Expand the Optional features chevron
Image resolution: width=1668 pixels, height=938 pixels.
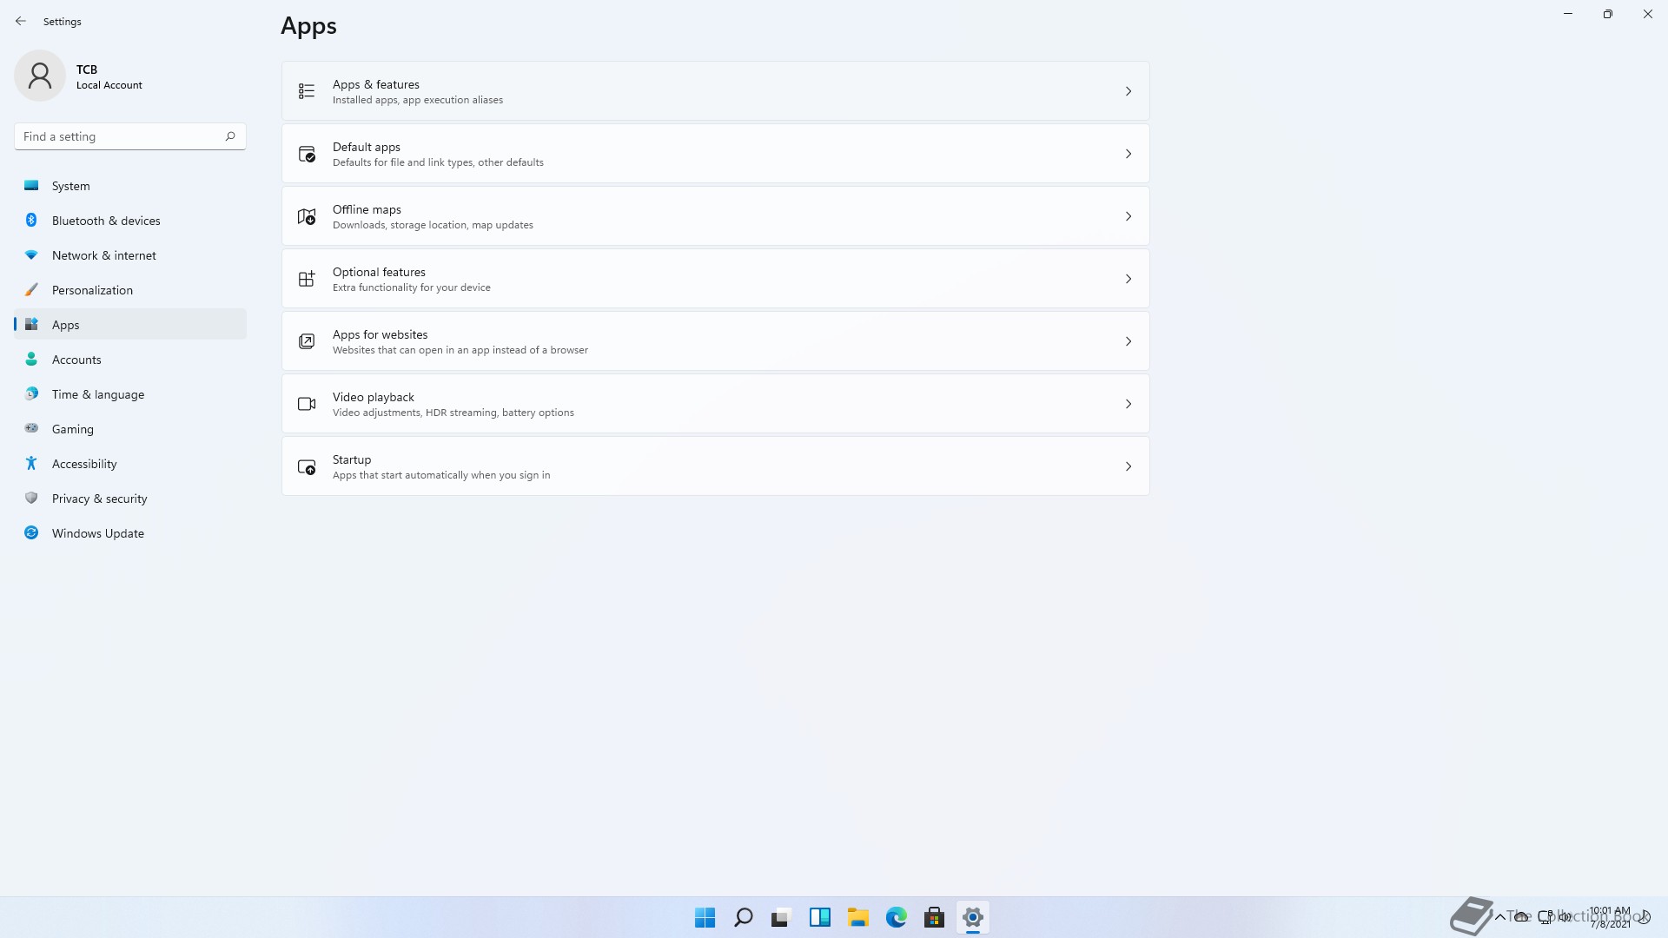coord(1128,279)
